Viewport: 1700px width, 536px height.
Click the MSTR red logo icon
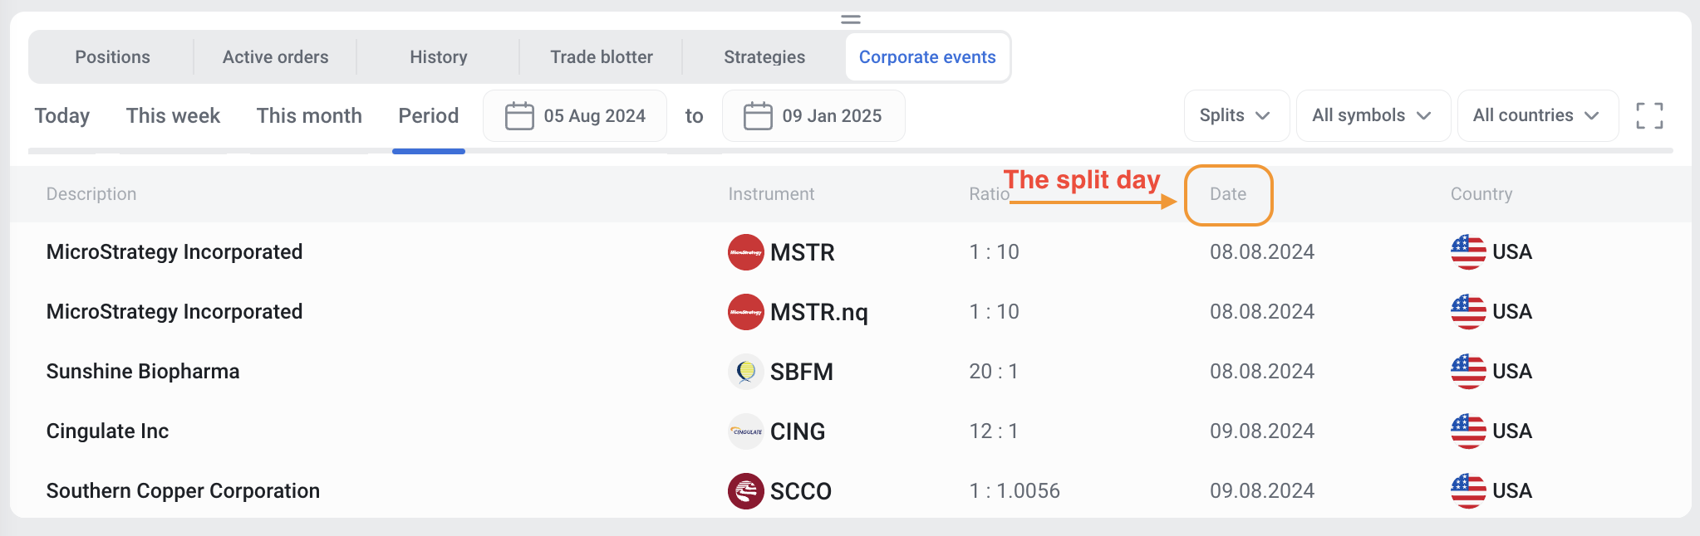coord(745,252)
